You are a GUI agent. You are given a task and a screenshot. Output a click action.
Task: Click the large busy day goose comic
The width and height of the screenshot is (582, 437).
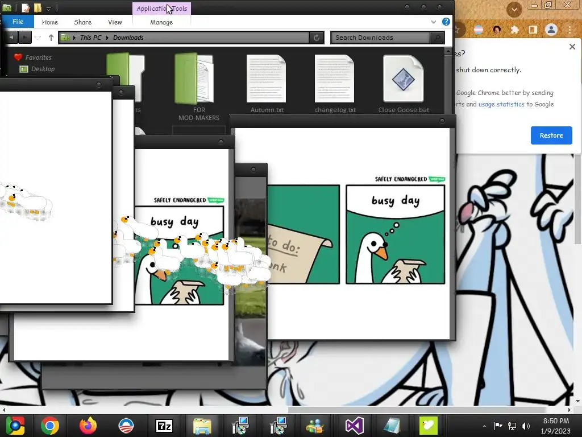point(395,234)
